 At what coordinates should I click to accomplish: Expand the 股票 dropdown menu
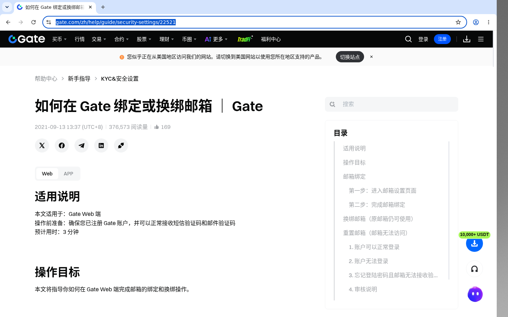(x=144, y=39)
